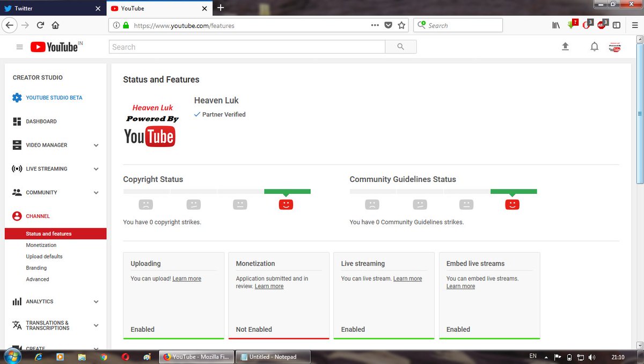The width and height of the screenshot is (644, 364).
Task: Open the Firefox Library icon
Action: (556, 25)
